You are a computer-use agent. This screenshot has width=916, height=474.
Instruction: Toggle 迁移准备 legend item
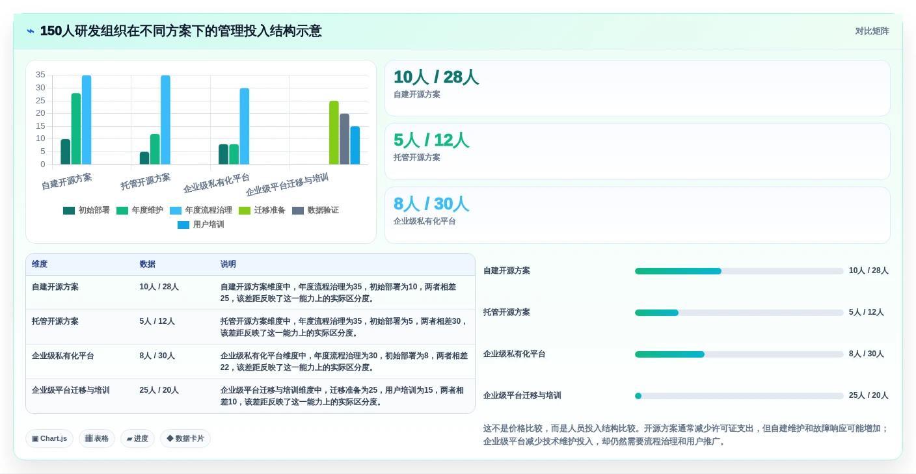click(262, 211)
